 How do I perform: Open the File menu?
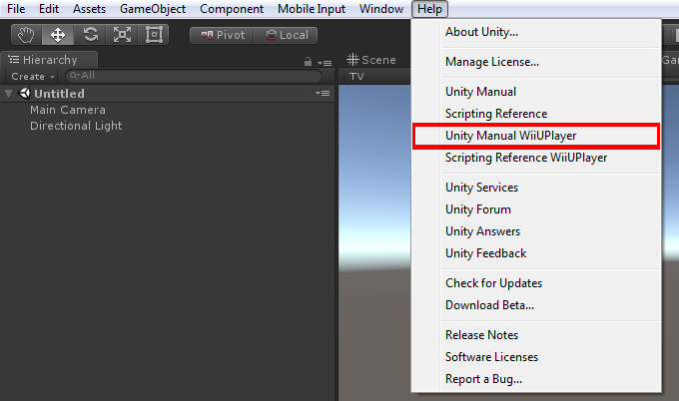point(16,9)
